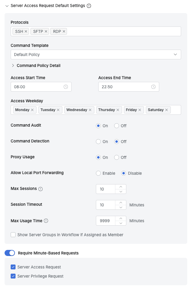Decrease Session Timeout with down arrow
This screenshot has width=193, height=291.
(x=121, y=207)
